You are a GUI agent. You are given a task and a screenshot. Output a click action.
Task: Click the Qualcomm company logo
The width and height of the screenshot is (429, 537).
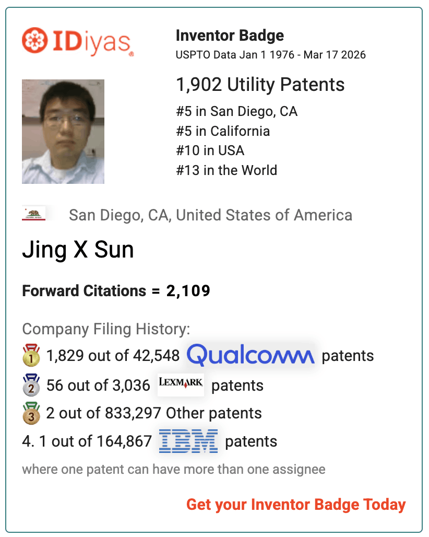point(250,355)
